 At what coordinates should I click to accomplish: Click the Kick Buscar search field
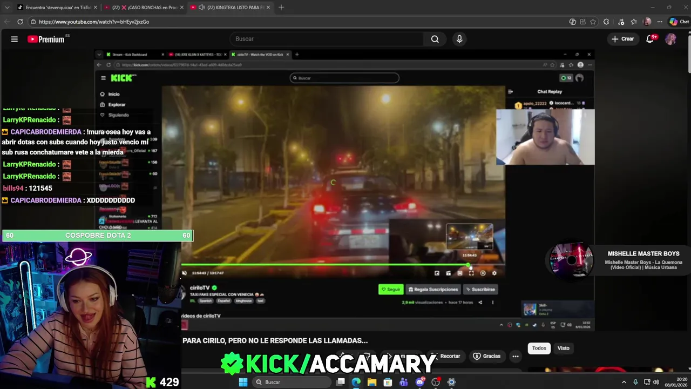coord(344,78)
